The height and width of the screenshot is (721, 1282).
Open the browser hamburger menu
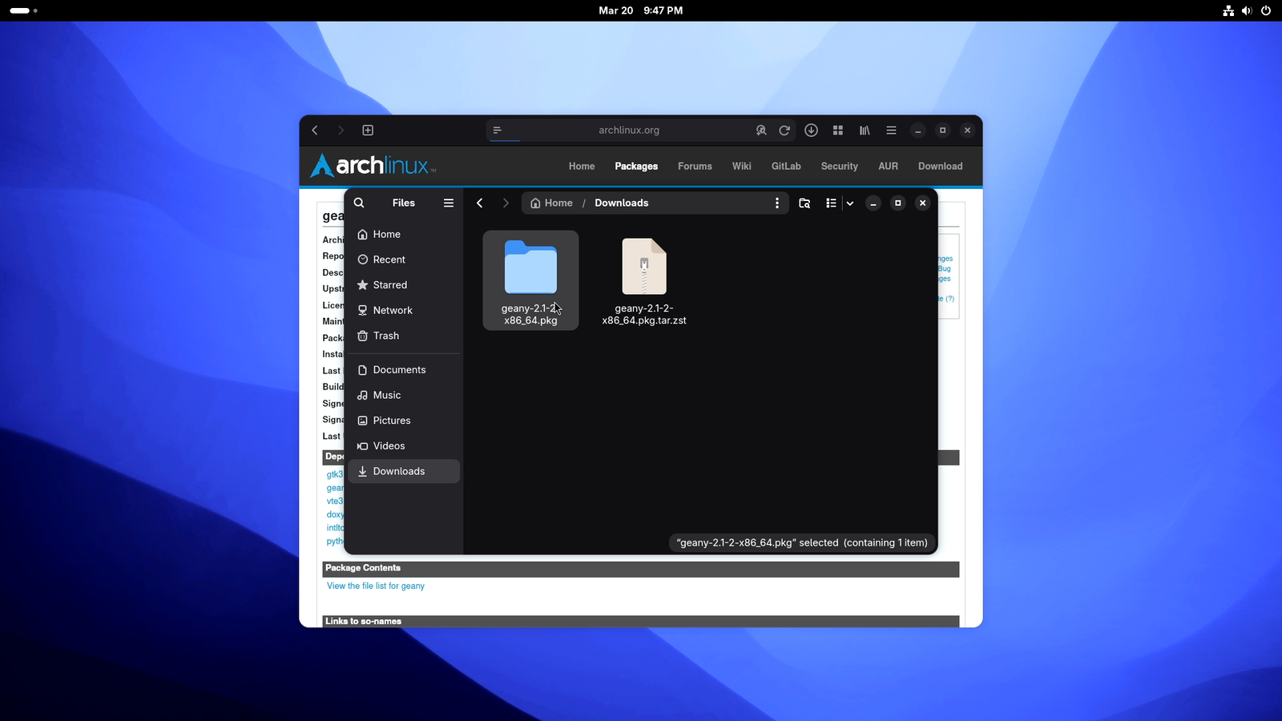tap(891, 130)
